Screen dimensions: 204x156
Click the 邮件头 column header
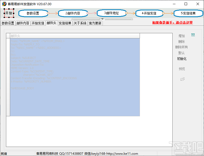pyautogui.click(x=75, y=36)
